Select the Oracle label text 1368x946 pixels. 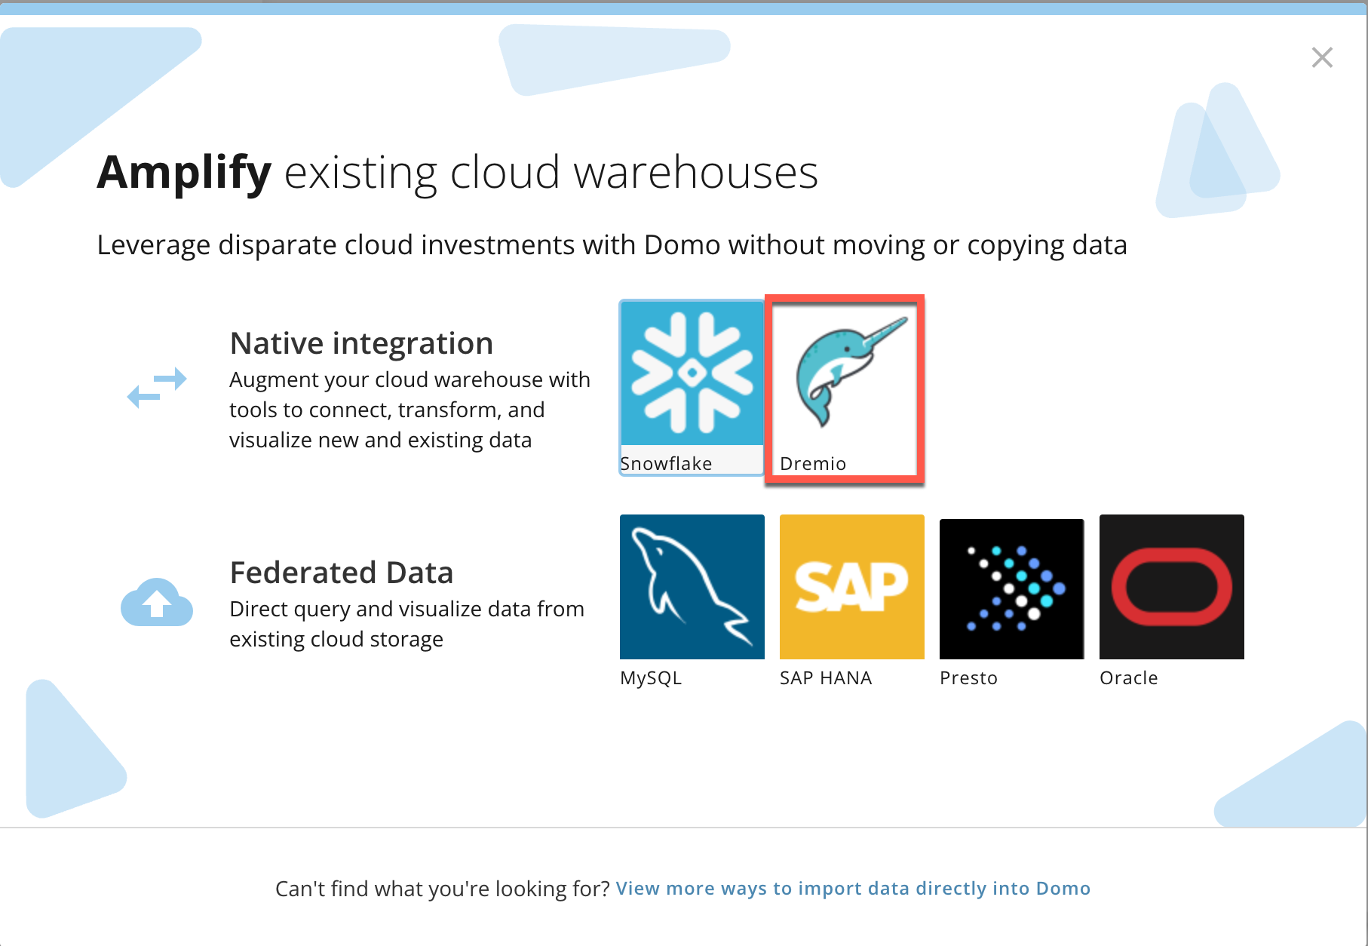(x=1129, y=677)
